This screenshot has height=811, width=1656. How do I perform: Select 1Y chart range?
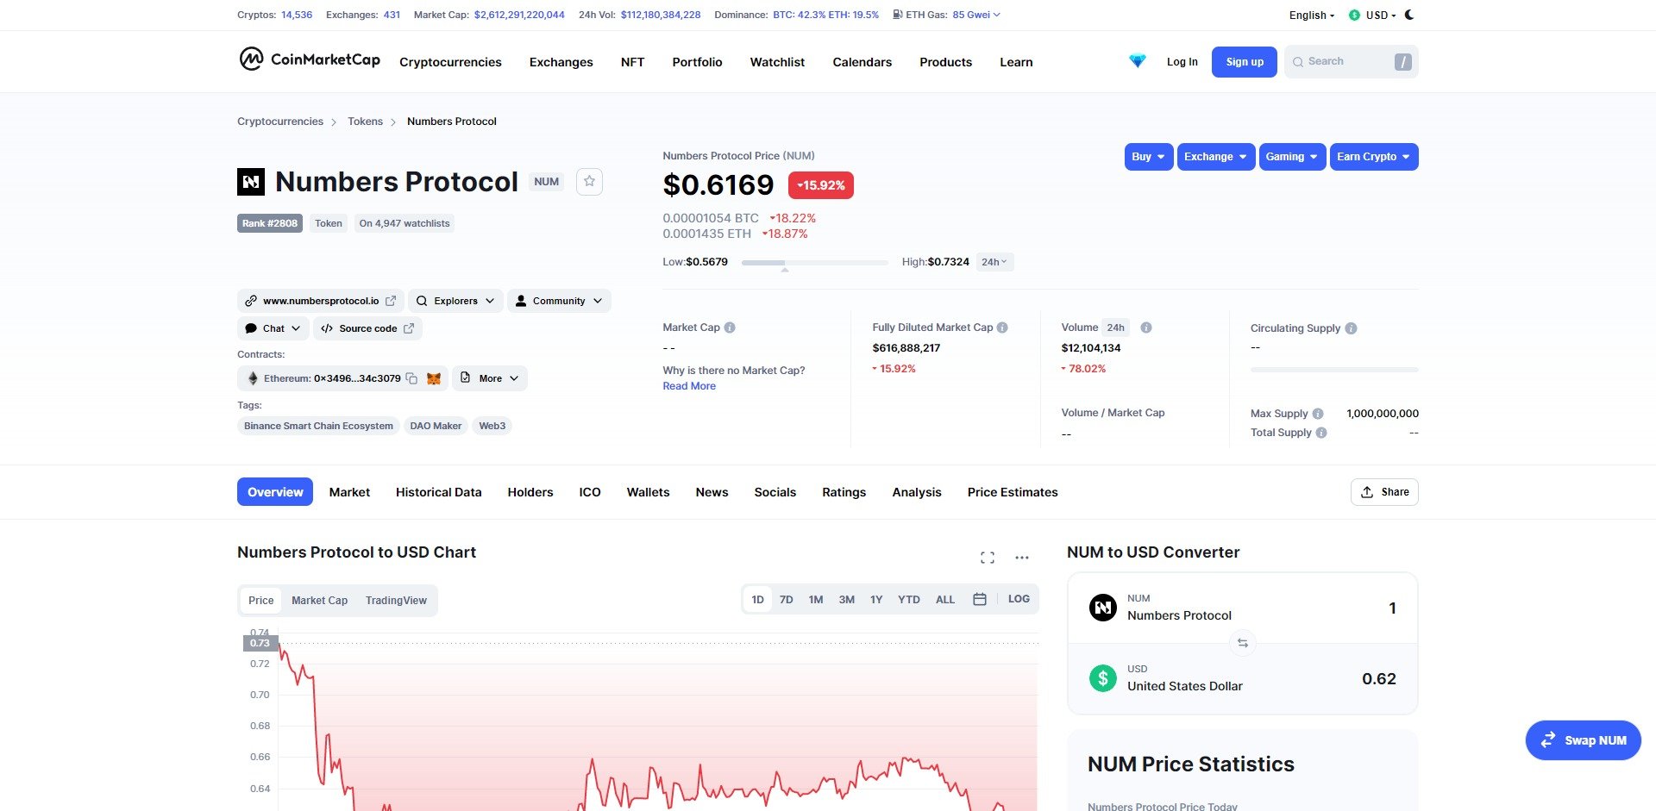[876, 599]
